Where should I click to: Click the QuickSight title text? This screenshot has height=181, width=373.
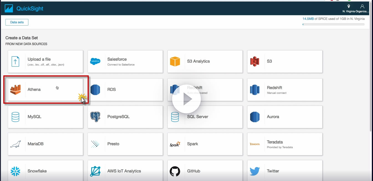pyautogui.click(x=30, y=9)
